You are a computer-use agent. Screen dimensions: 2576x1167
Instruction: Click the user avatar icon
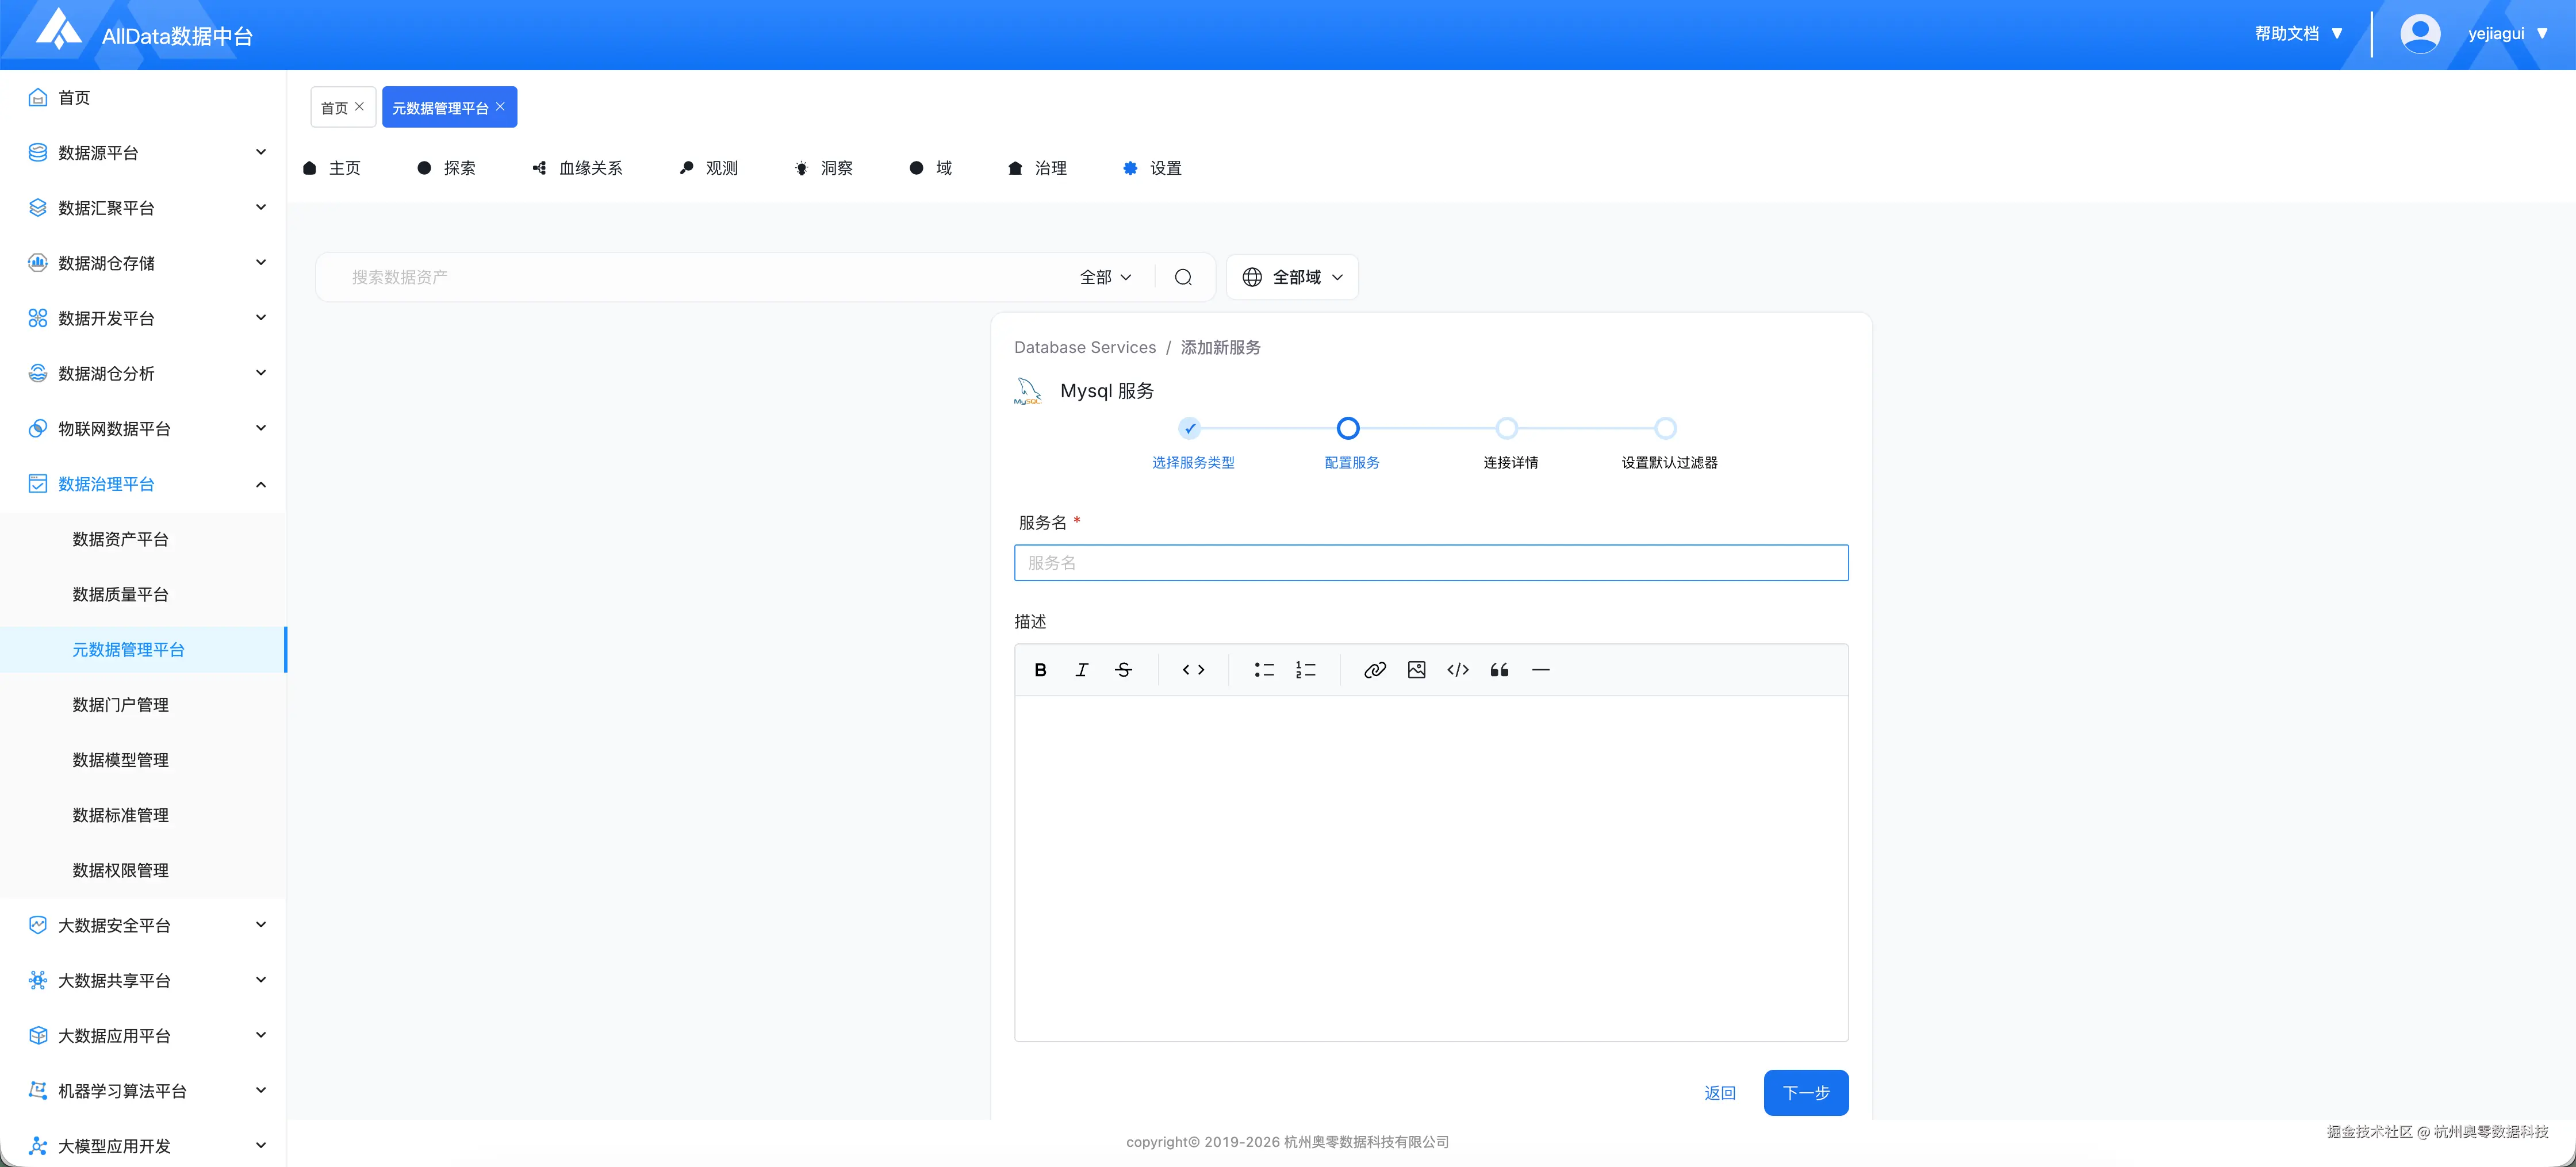coord(2420,33)
